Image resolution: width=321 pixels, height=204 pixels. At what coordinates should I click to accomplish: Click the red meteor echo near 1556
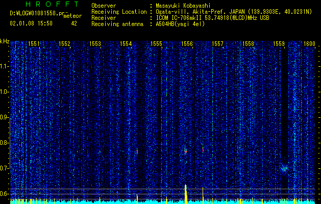coord(185,152)
